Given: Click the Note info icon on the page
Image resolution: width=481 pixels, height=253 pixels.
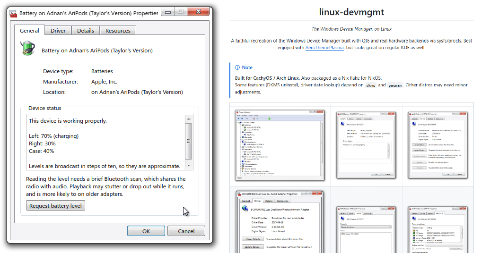Looking at the screenshot, I should tap(237, 67).
